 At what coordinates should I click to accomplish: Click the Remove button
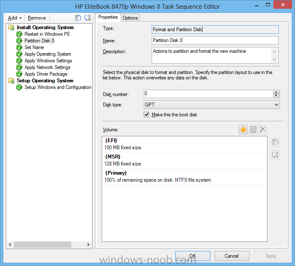click(x=37, y=18)
